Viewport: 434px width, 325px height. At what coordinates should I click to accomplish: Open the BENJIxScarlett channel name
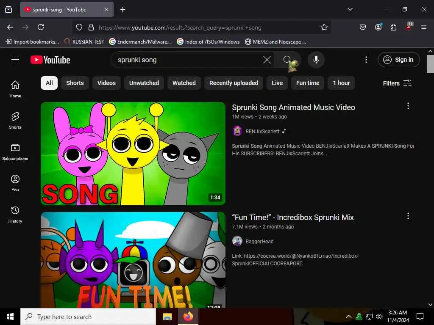click(x=262, y=131)
